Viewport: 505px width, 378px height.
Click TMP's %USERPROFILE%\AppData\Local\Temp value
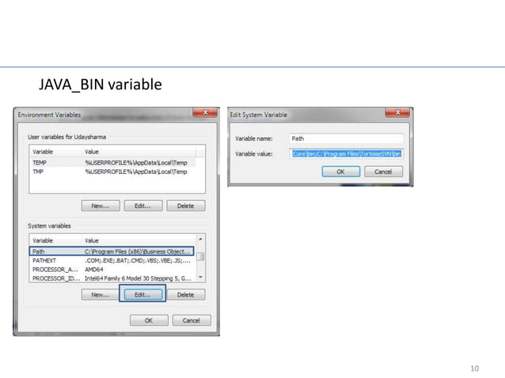click(136, 172)
